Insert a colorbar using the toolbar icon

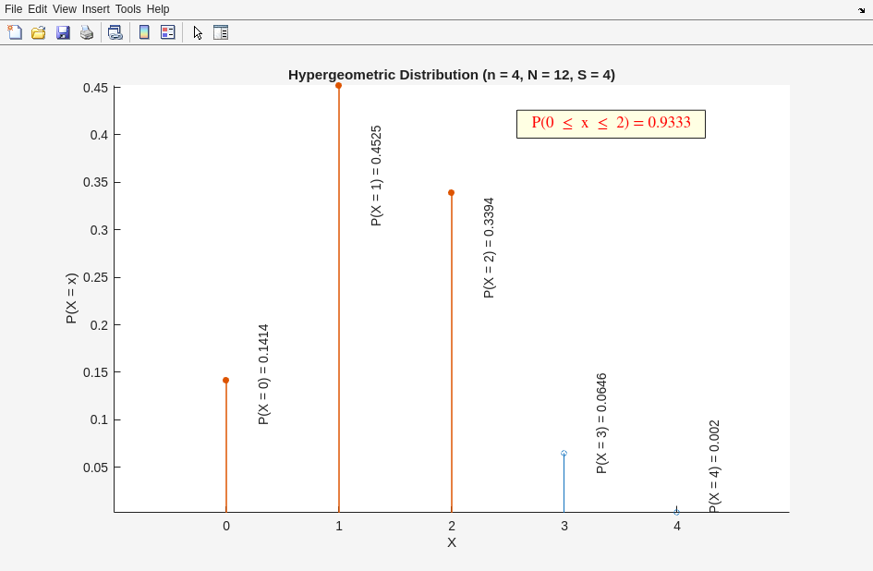click(x=144, y=32)
